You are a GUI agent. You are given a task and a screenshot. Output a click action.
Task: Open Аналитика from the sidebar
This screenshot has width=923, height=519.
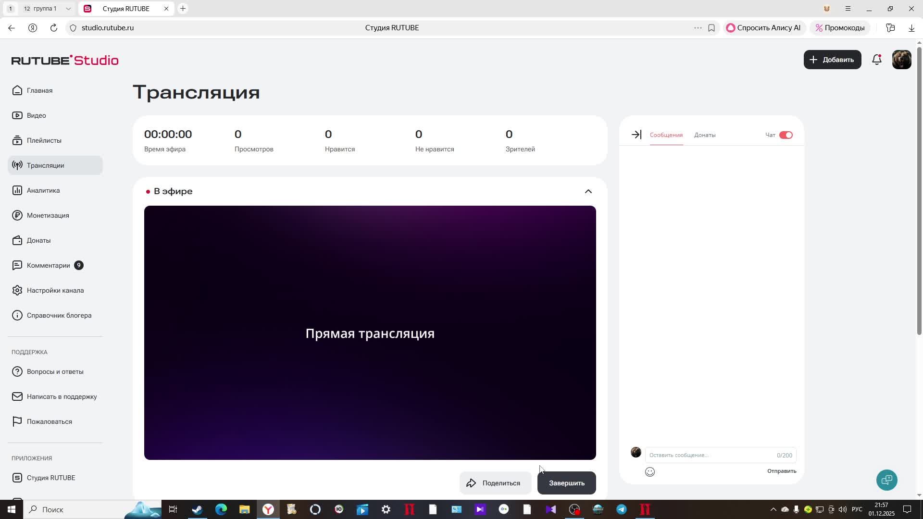point(43,190)
